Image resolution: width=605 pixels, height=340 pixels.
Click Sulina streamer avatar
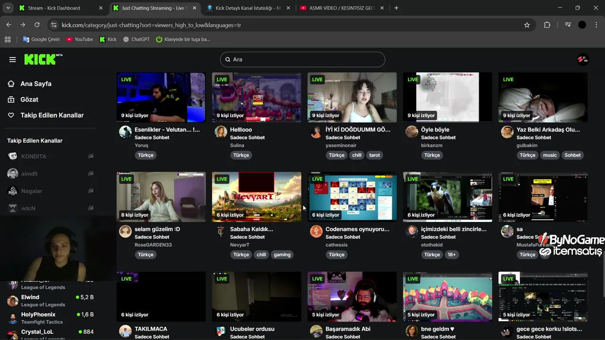click(221, 132)
